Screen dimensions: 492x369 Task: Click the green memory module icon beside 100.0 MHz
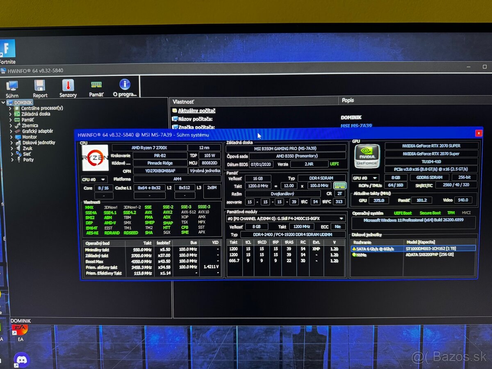click(x=339, y=186)
